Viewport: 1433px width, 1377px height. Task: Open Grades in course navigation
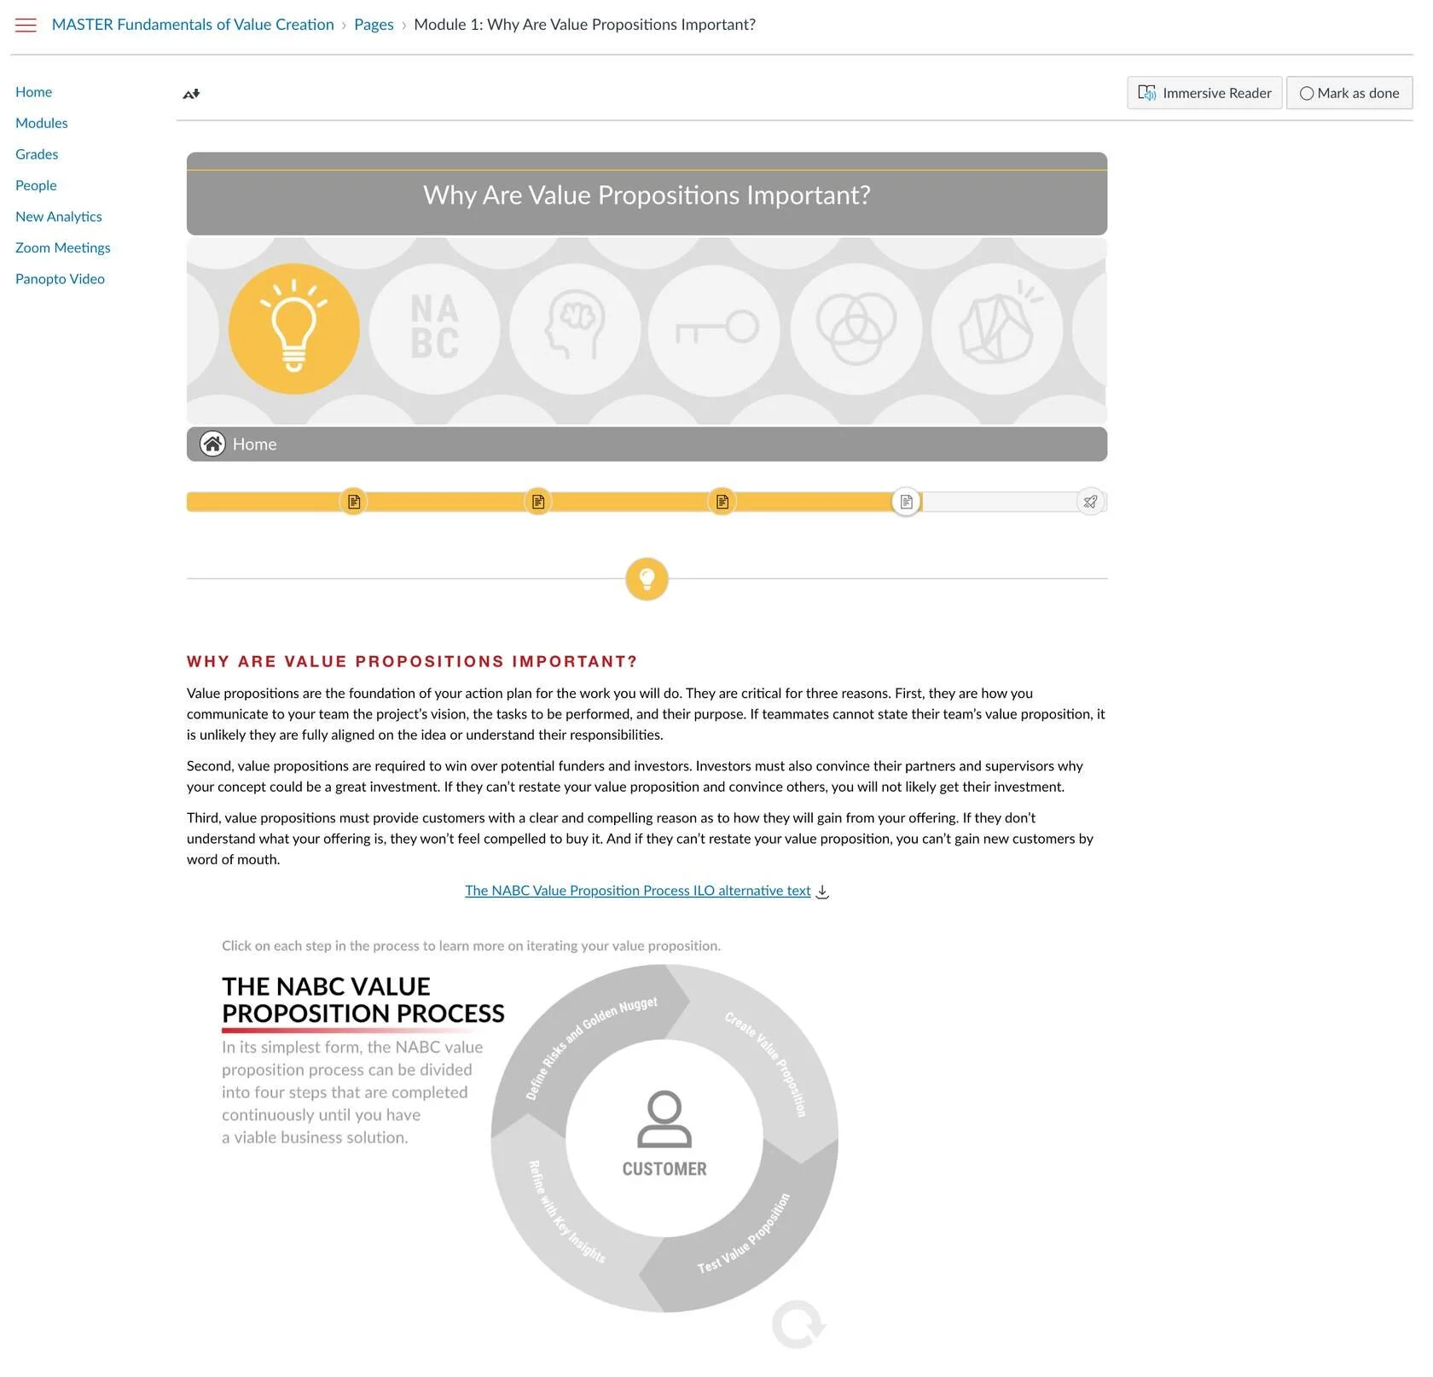point(37,154)
